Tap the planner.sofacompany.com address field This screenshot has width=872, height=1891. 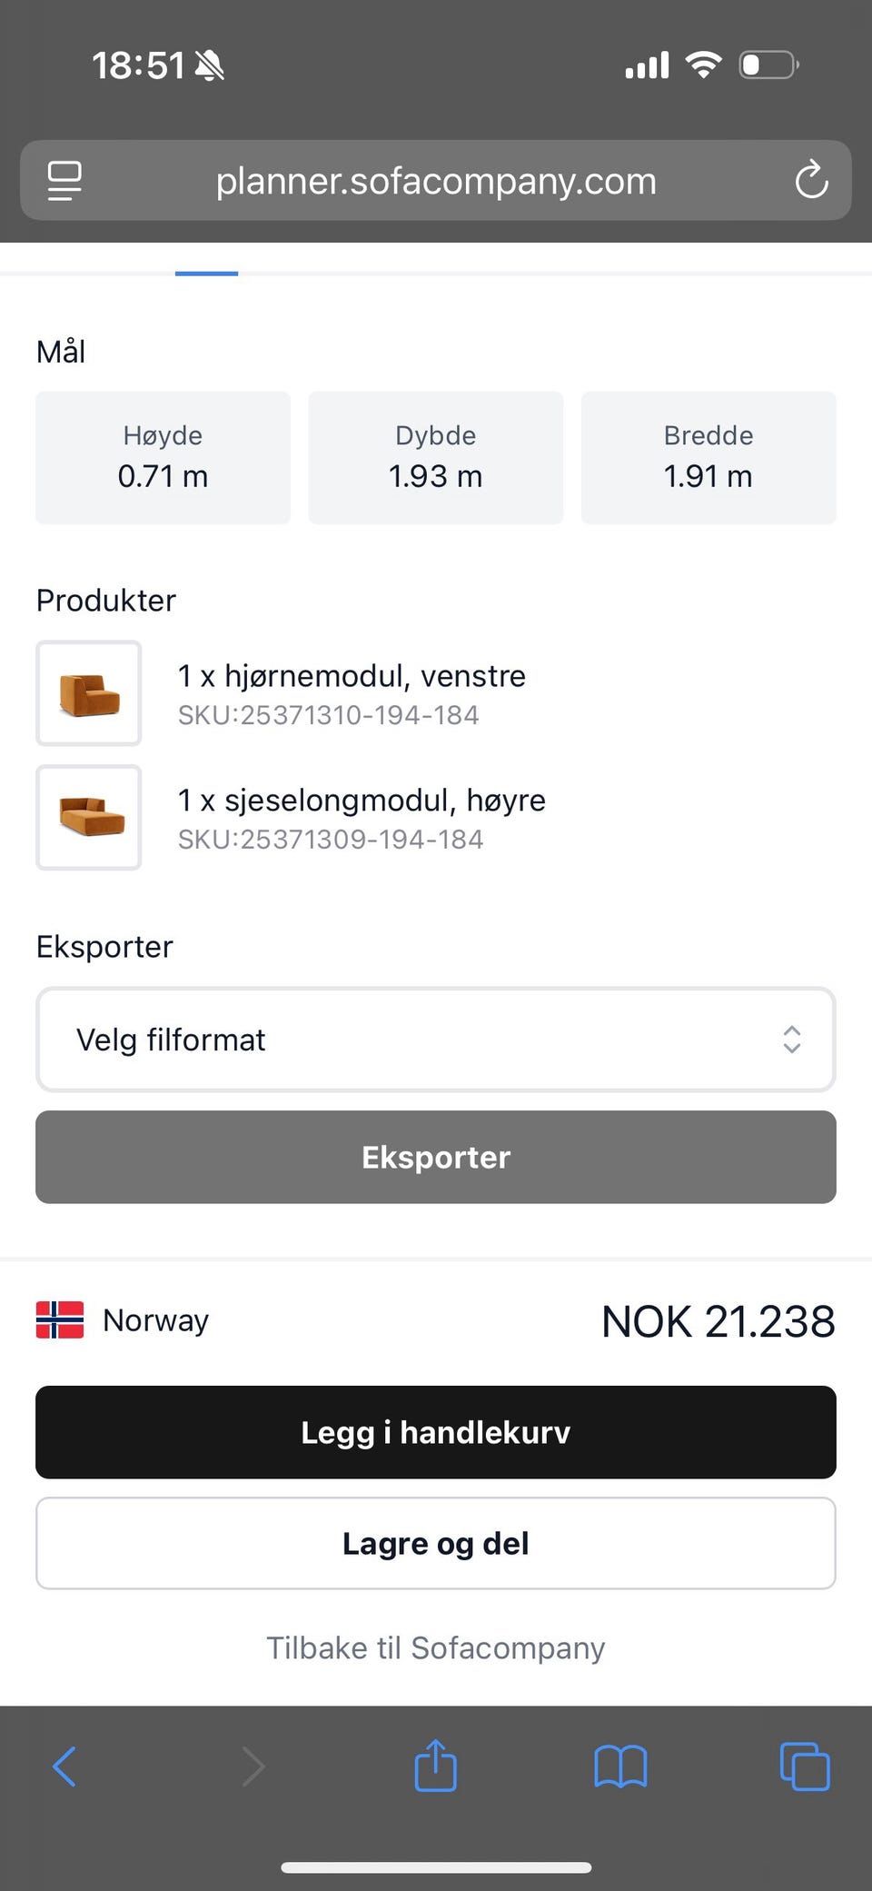435,181
